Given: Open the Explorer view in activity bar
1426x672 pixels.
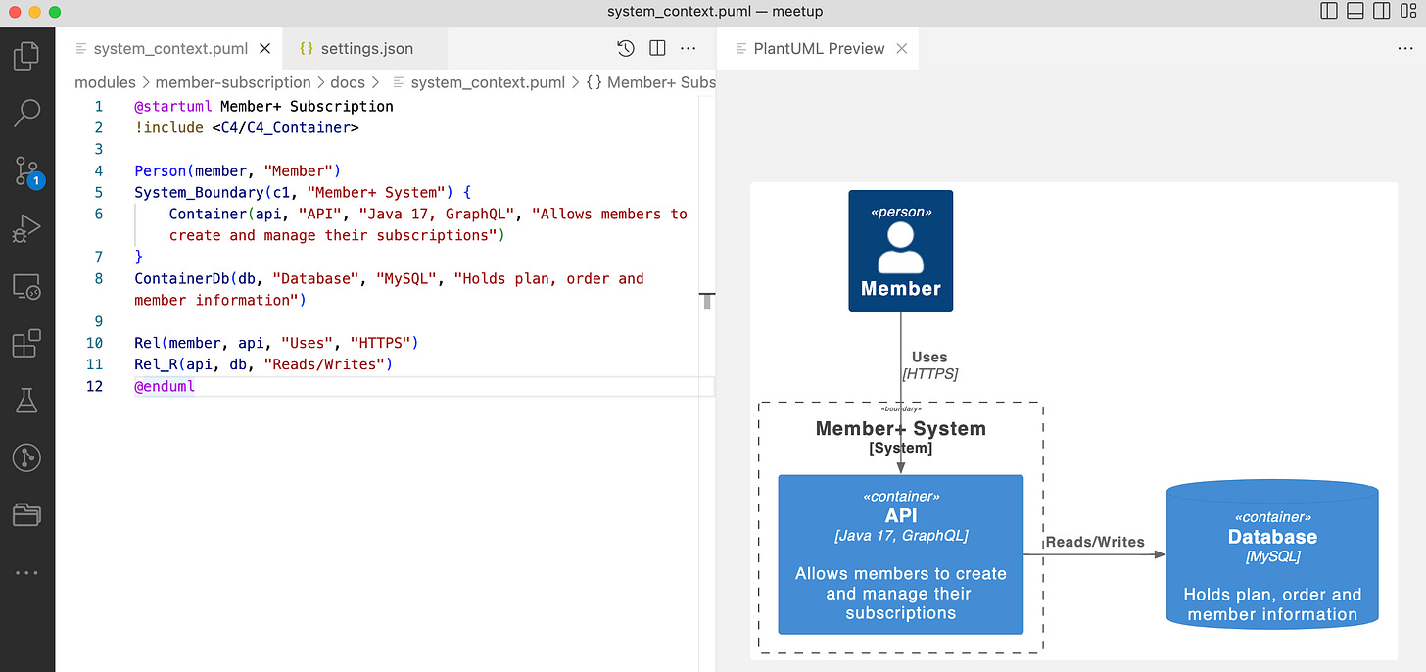Looking at the screenshot, I should tap(26, 56).
